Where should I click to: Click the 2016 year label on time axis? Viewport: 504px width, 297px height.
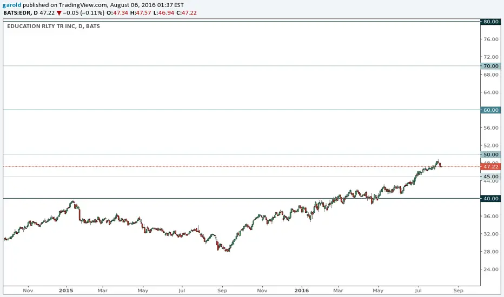302,291
